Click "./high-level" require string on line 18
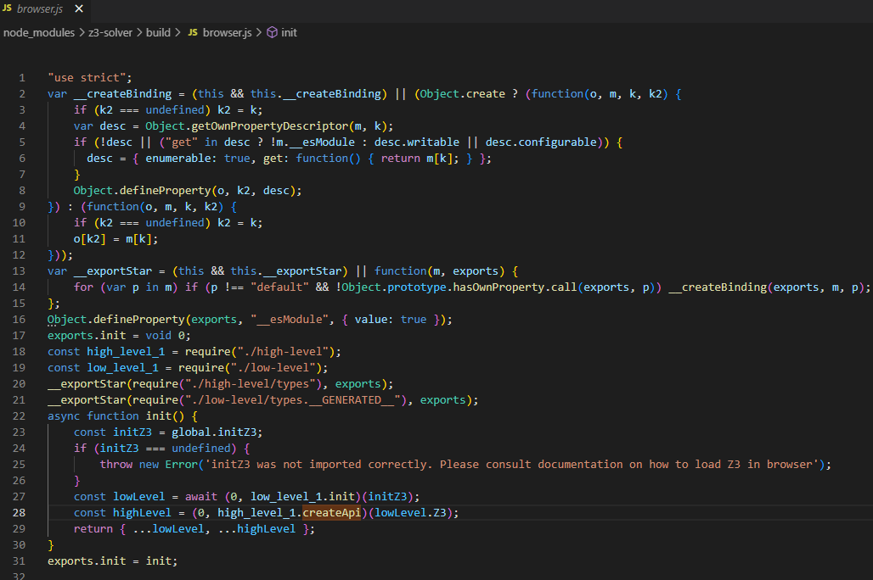 [x=283, y=352]
